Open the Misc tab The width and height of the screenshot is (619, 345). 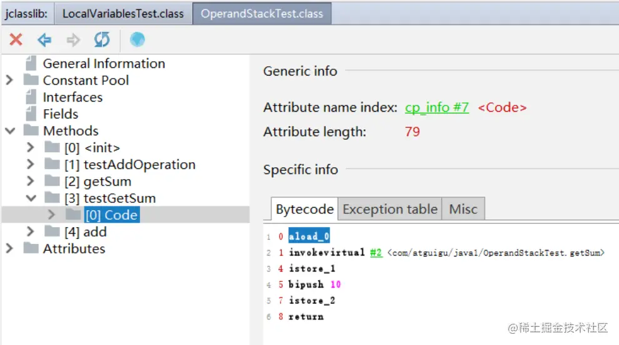(x=463, y=209)
